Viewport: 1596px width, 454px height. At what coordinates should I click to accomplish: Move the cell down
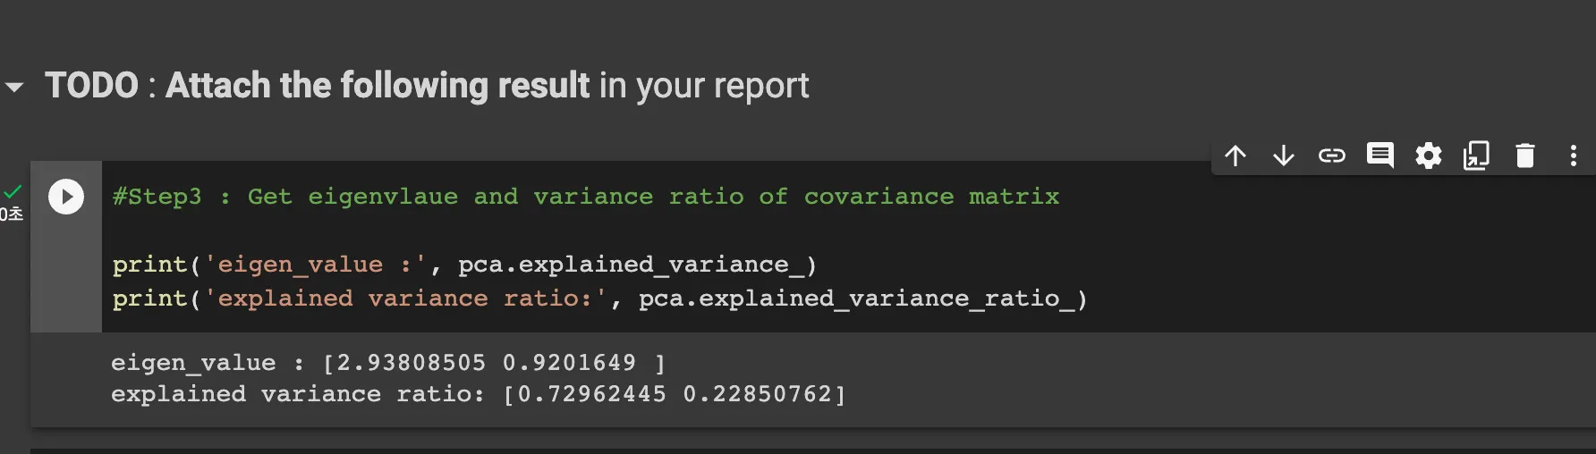(x=1284, y=156)
